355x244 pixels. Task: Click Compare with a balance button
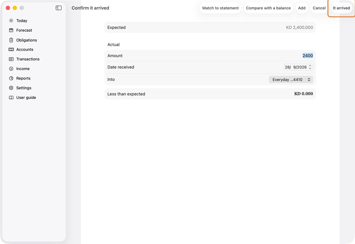(268, 8)
